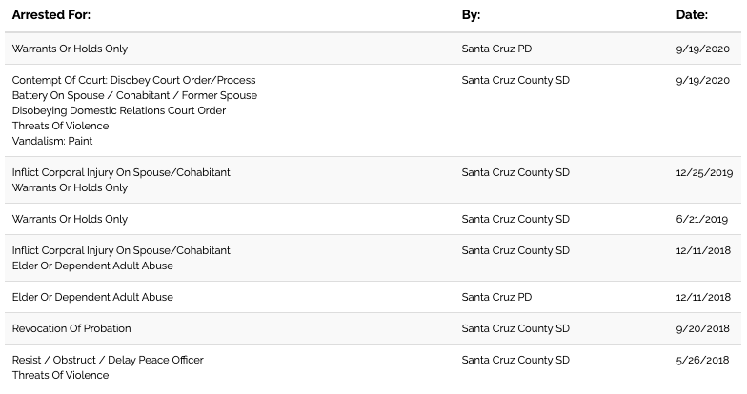Select the date 9/19/2020 for Santa Cruz PD
This screenshot has width=747, height=394.
pyautogui.click(x=703, y=49)
